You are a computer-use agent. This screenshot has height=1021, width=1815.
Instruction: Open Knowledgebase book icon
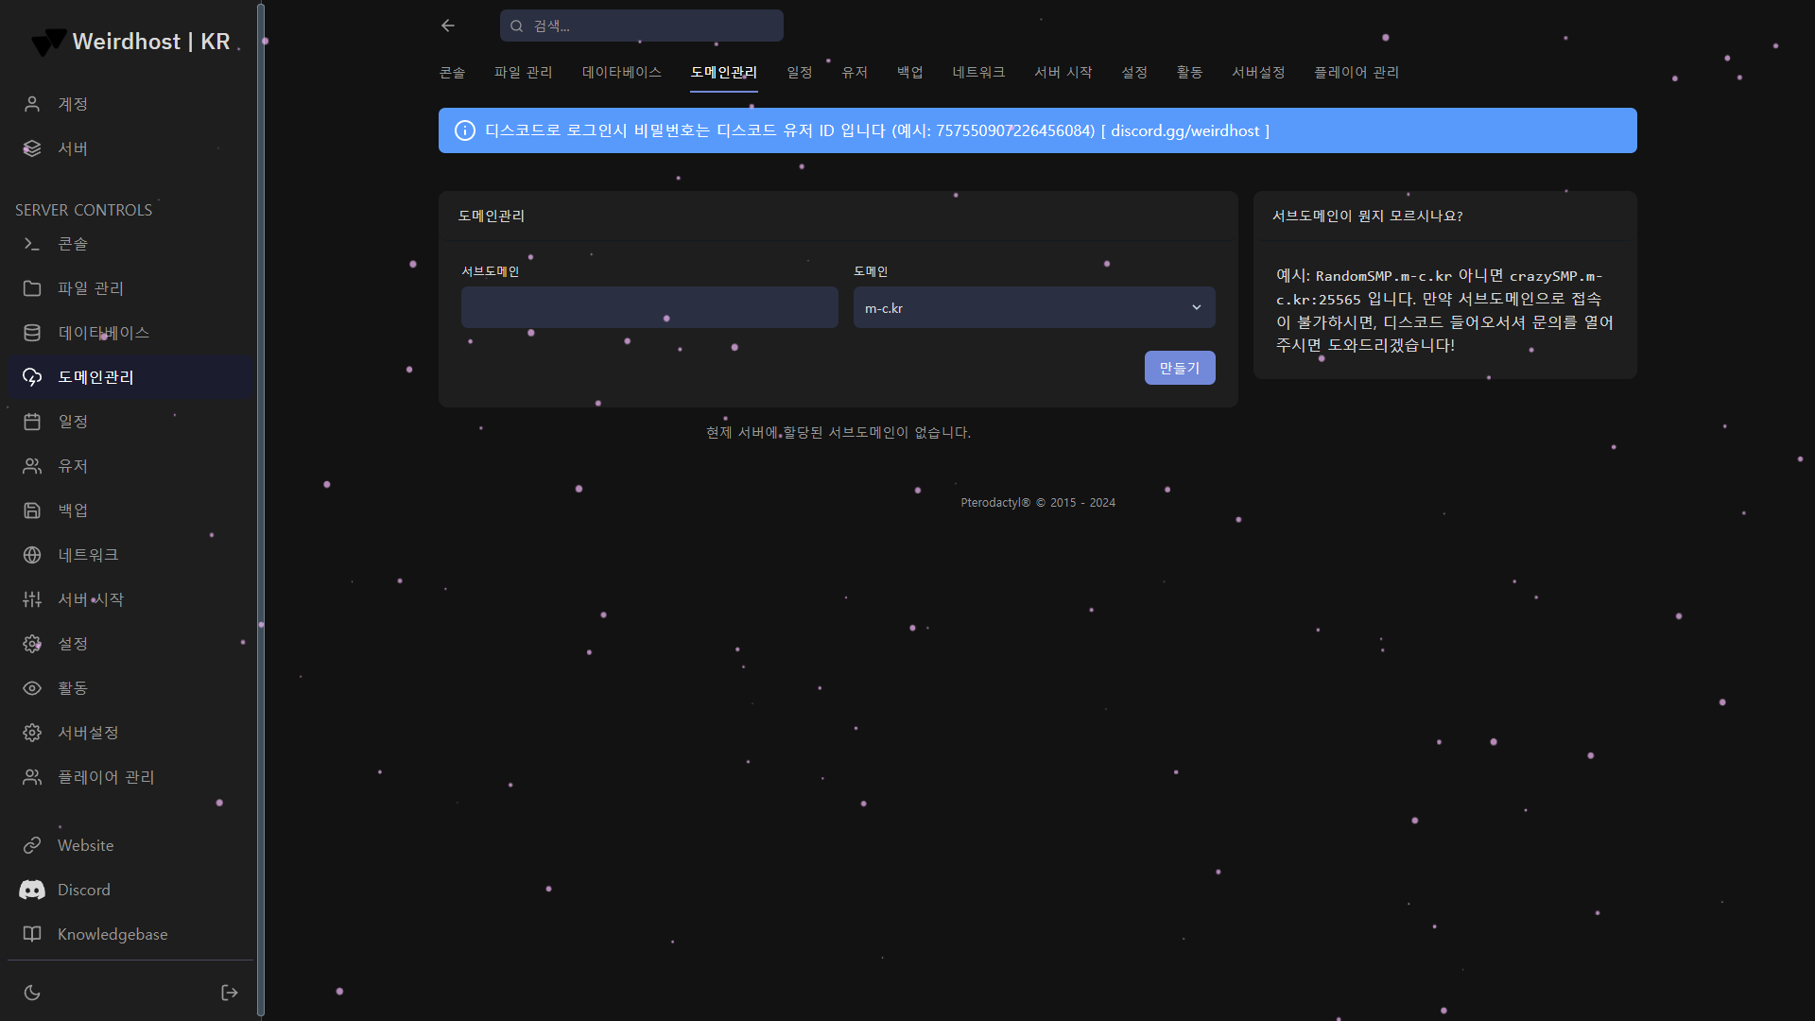(x=32, y=934)
